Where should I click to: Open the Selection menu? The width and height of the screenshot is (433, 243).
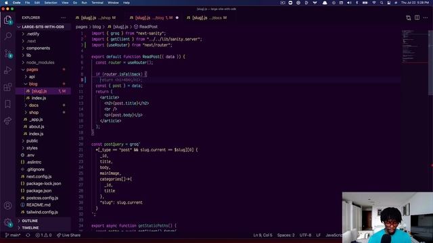coord(51,3)
